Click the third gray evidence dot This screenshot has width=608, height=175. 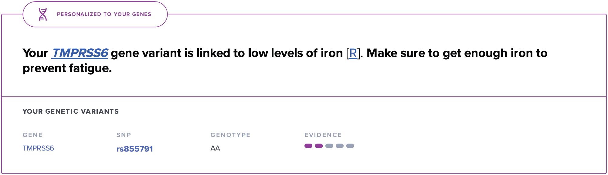[329, 146]
